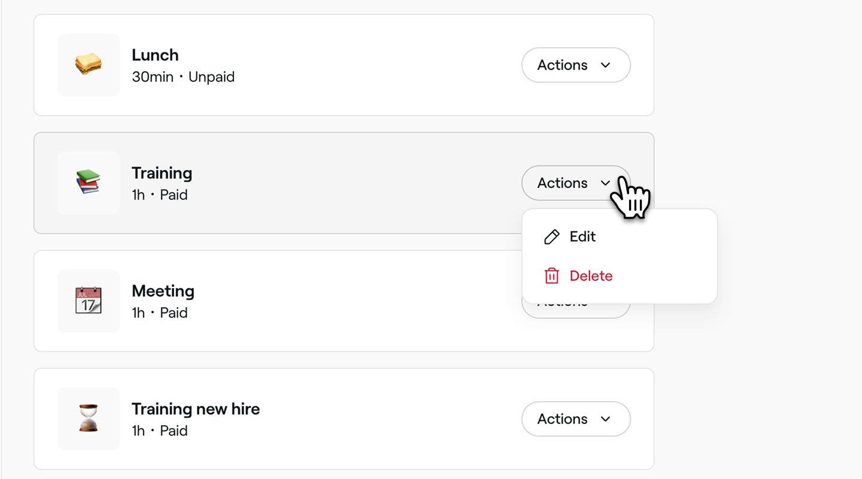This screenshot has width=862, height=479.
Task: Click the sandwich icon for Lunch
Action: click(88, 65)
